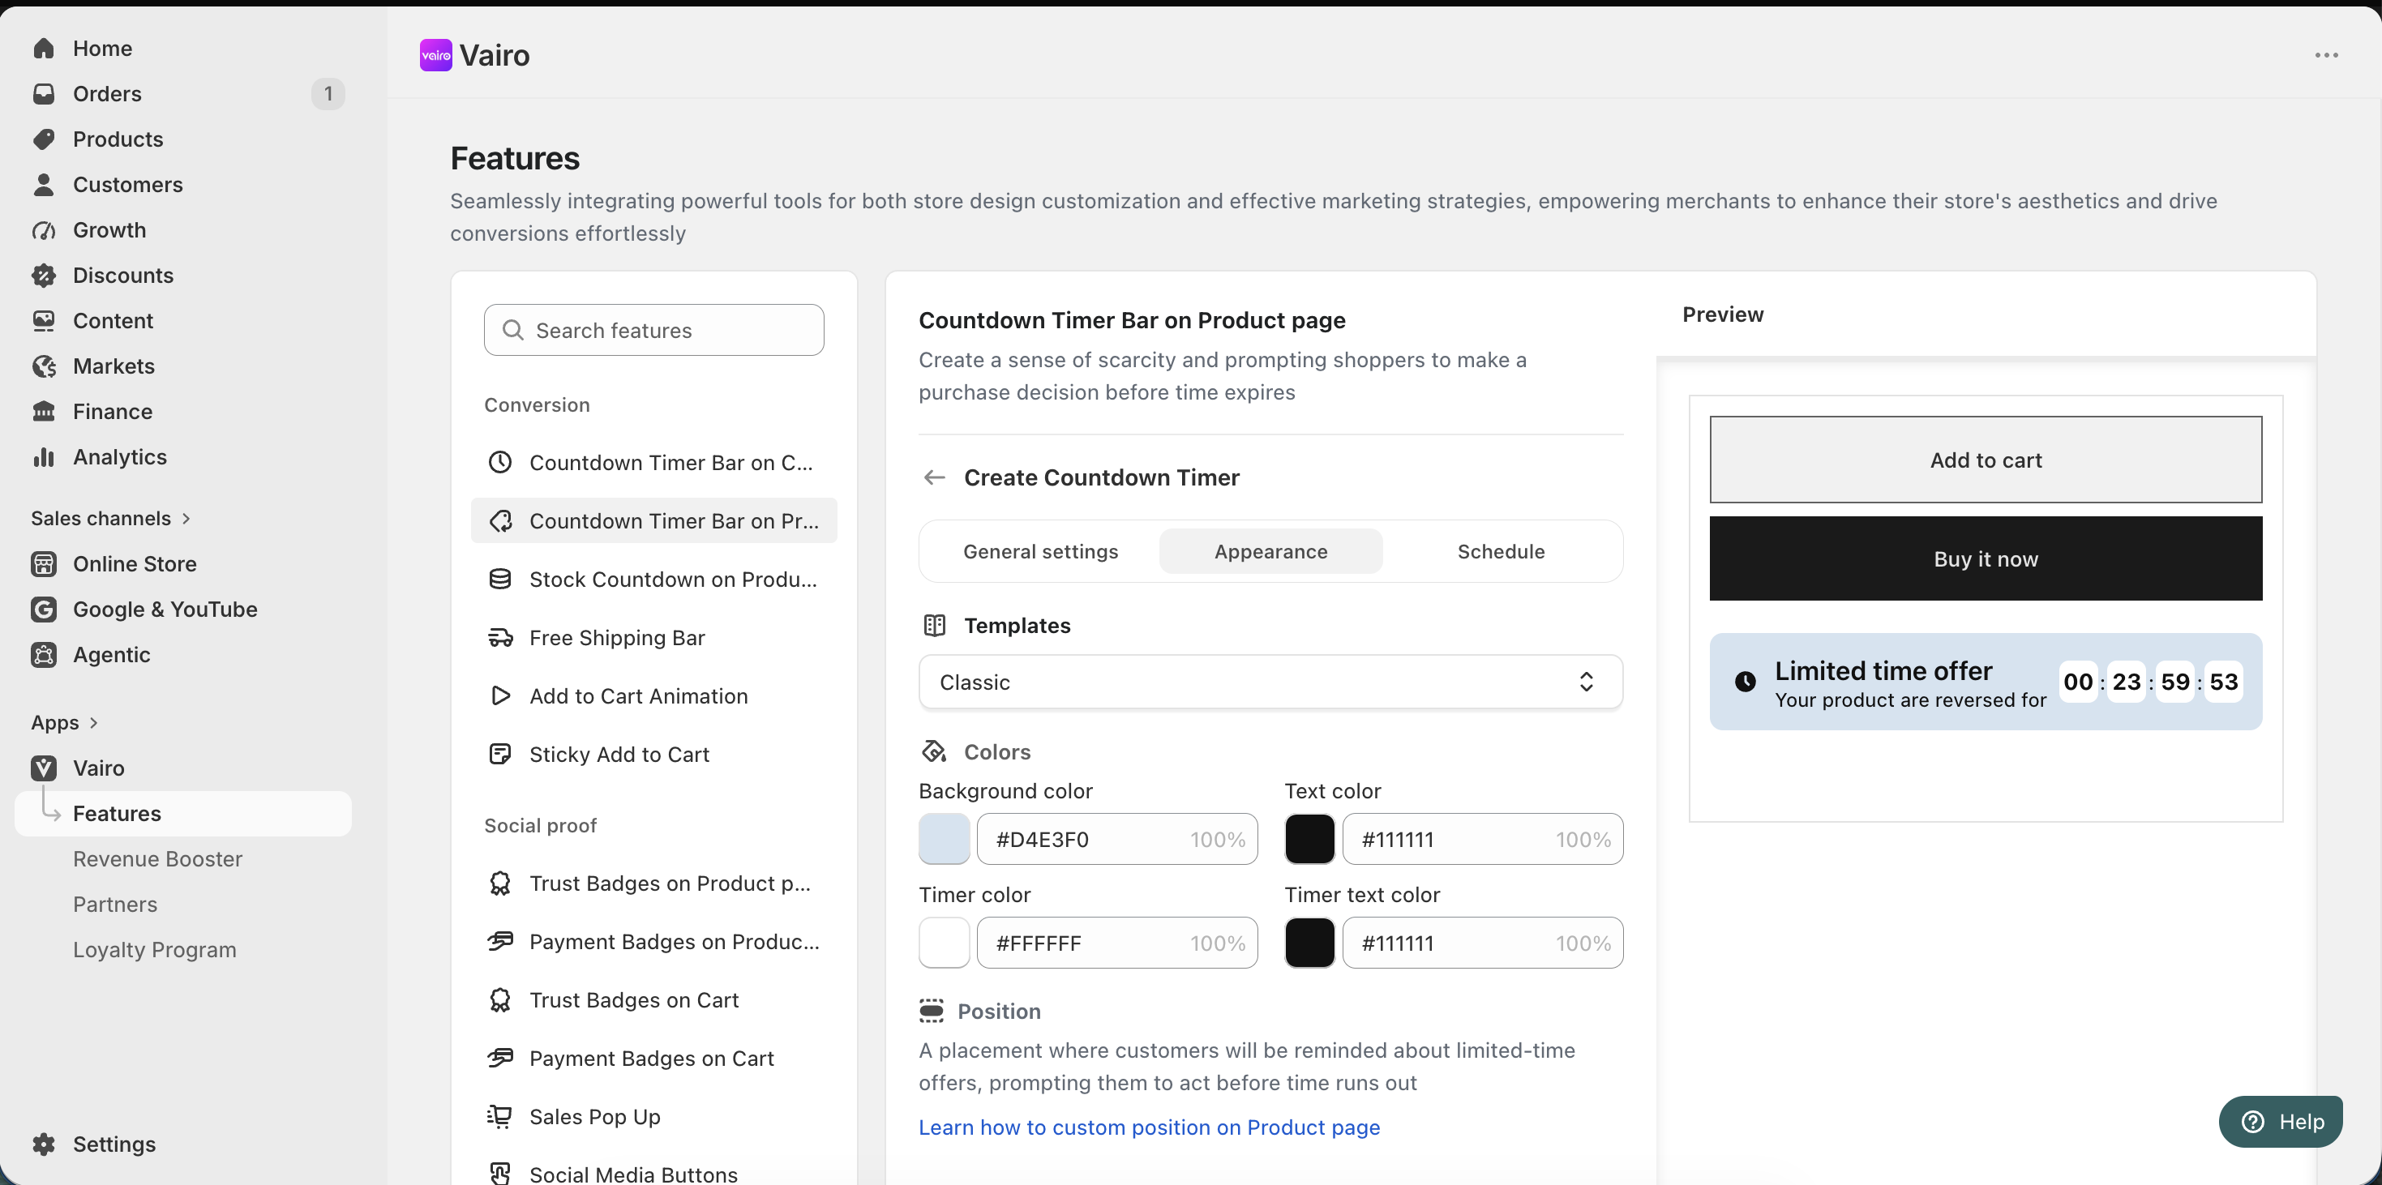Viewport: 2382px width, 1185px height.
Task: Open the Help button
Action: click(2281, 1121)
